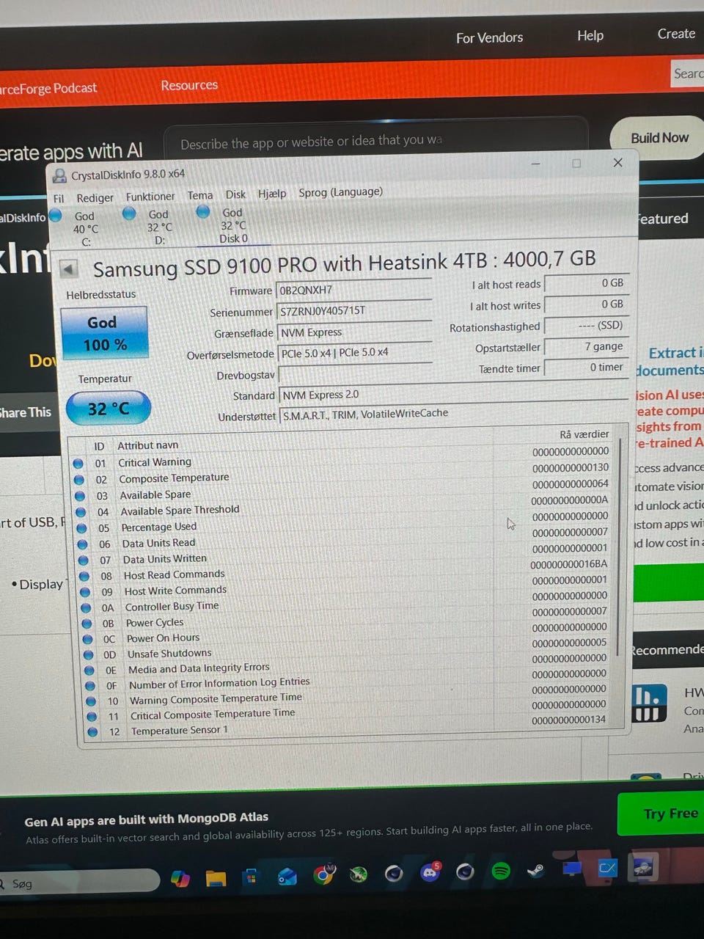
Task: Open Google Chrome from the taskbar
Action: click(x=323, y=874)
